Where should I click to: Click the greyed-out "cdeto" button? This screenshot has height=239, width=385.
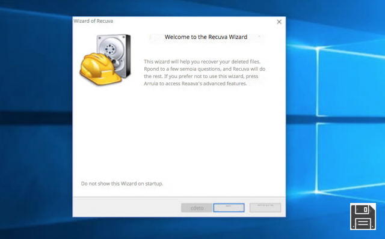[197, 208]
